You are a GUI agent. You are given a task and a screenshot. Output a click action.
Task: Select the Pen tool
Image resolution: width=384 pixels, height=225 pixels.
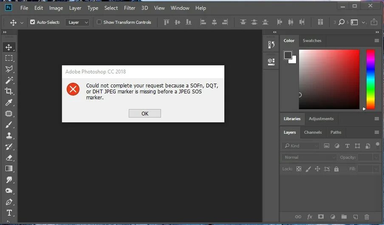point(9,202)
